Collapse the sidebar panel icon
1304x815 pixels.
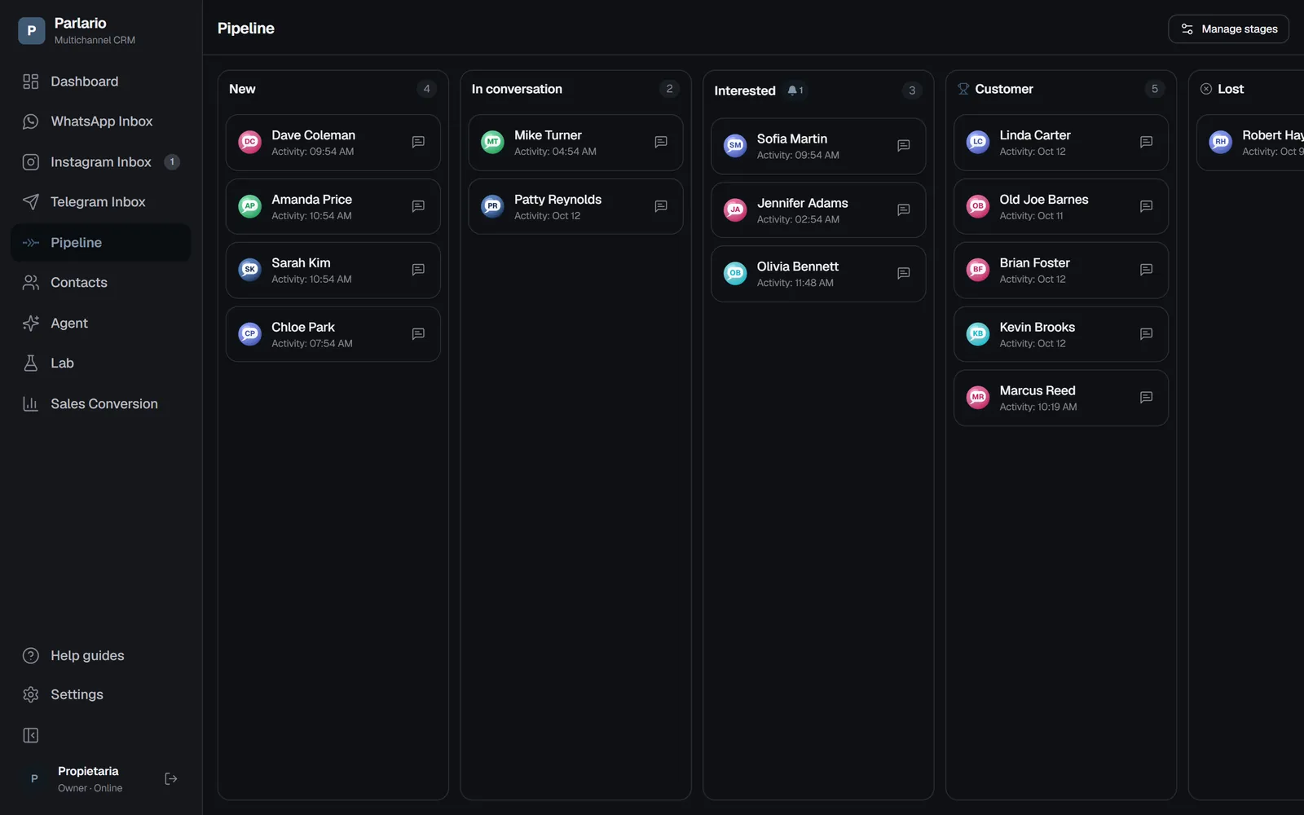(x=31, y=735)
